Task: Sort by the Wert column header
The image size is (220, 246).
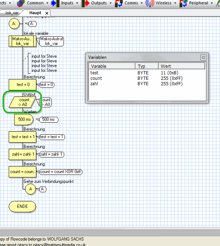Action: coord(182,66)
